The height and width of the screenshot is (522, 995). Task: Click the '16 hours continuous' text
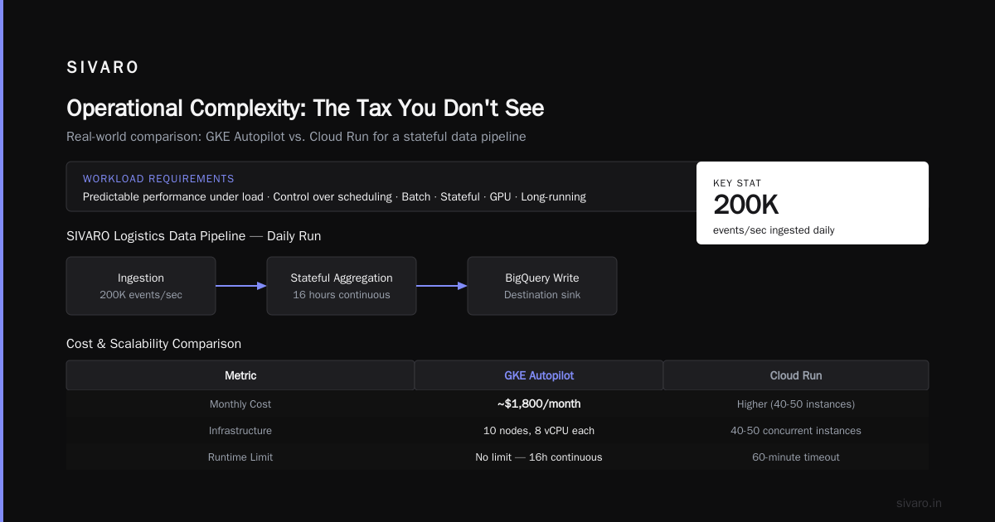tap(342, 295)
